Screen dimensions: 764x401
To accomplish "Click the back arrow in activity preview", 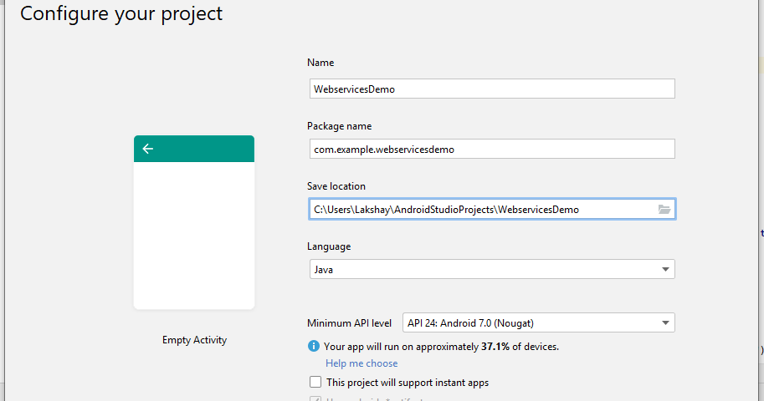I will (x=147, y=149).
